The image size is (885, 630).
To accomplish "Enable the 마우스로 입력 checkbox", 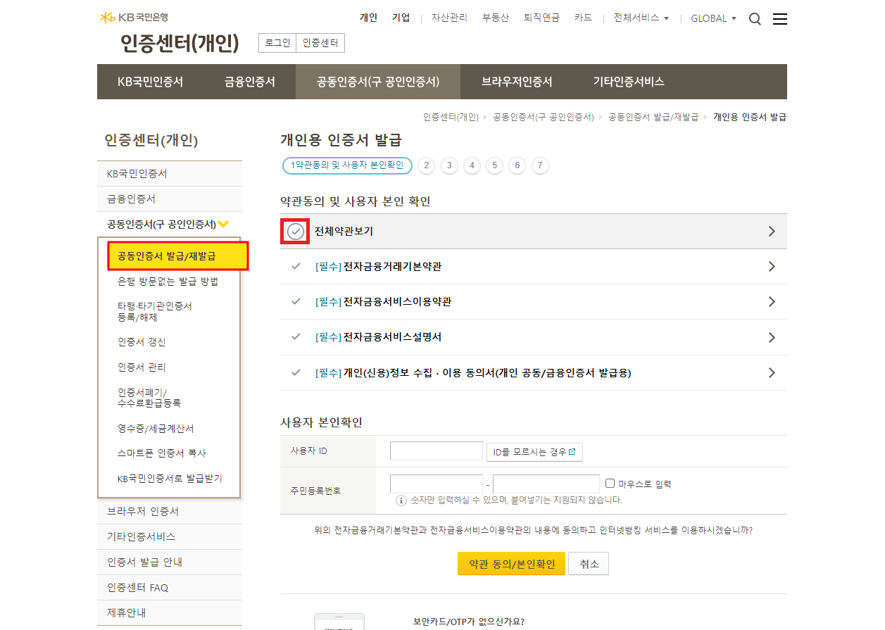I will 610,484.
